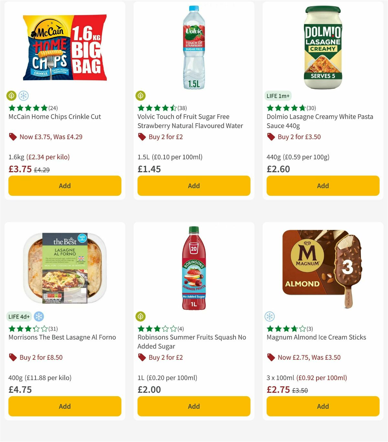The height and width of the screenshot is (442, 388).
Task: Add Magnum Almond Ice Cream Sticks to basket
Action: coord(323,406)
